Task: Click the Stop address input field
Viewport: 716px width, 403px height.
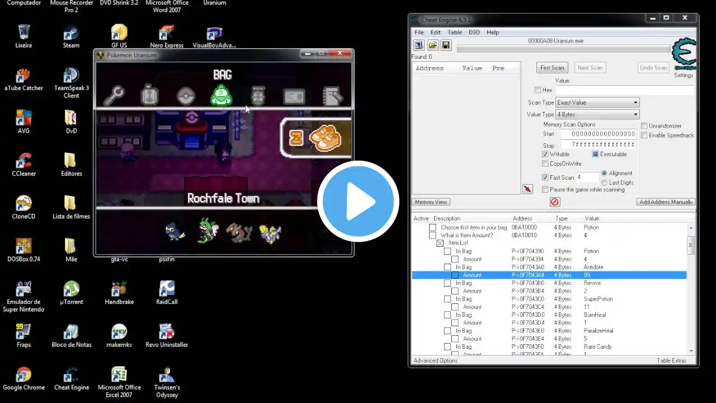Action: click(x=598, y=146)
